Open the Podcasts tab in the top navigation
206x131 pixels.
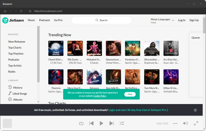(x=45, y=20)
